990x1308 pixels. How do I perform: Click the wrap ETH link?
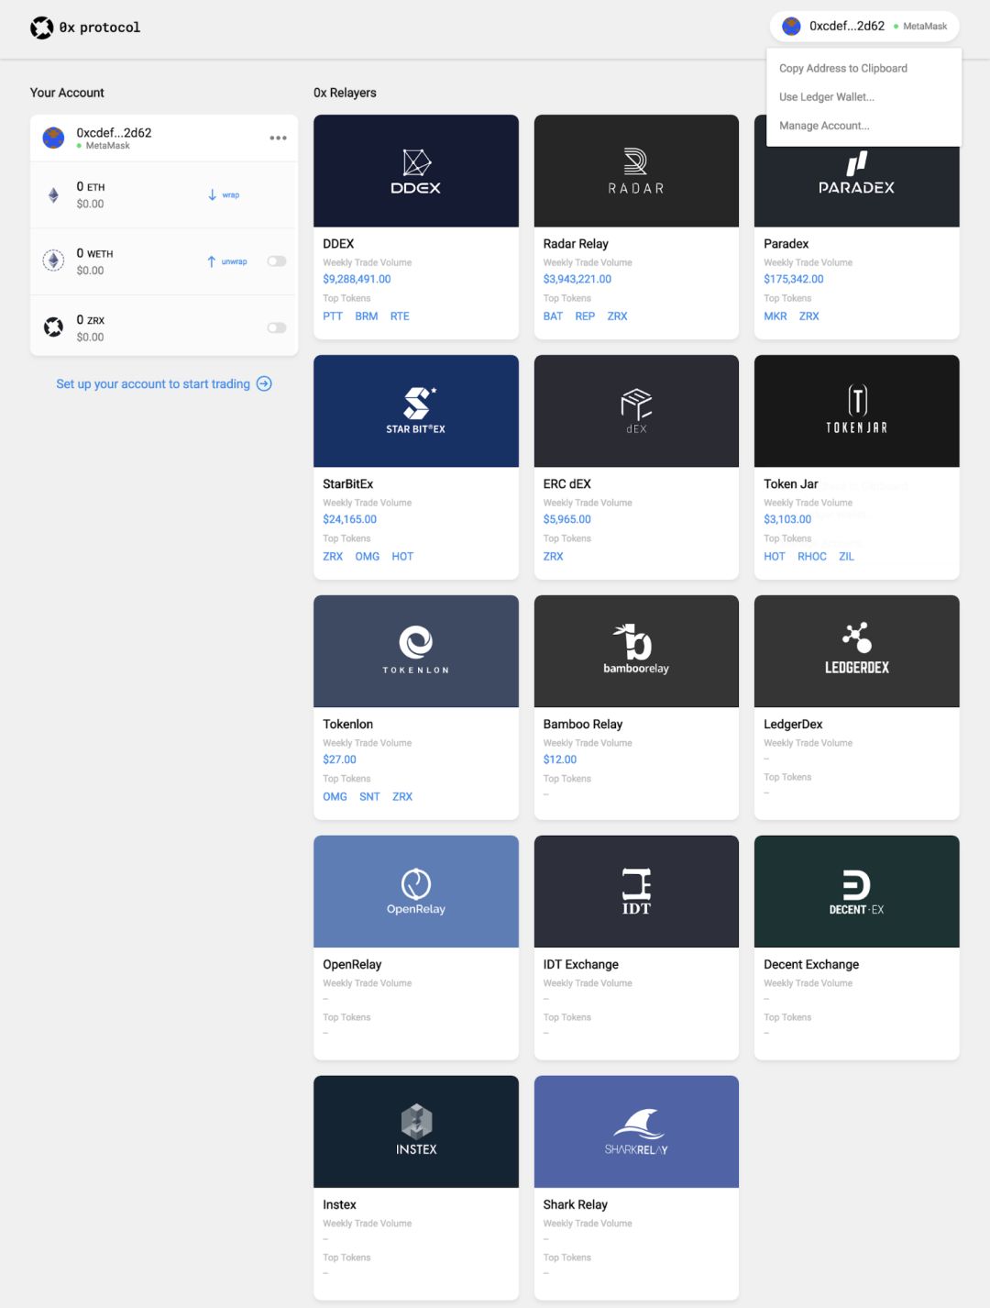(x=224, y=194)
